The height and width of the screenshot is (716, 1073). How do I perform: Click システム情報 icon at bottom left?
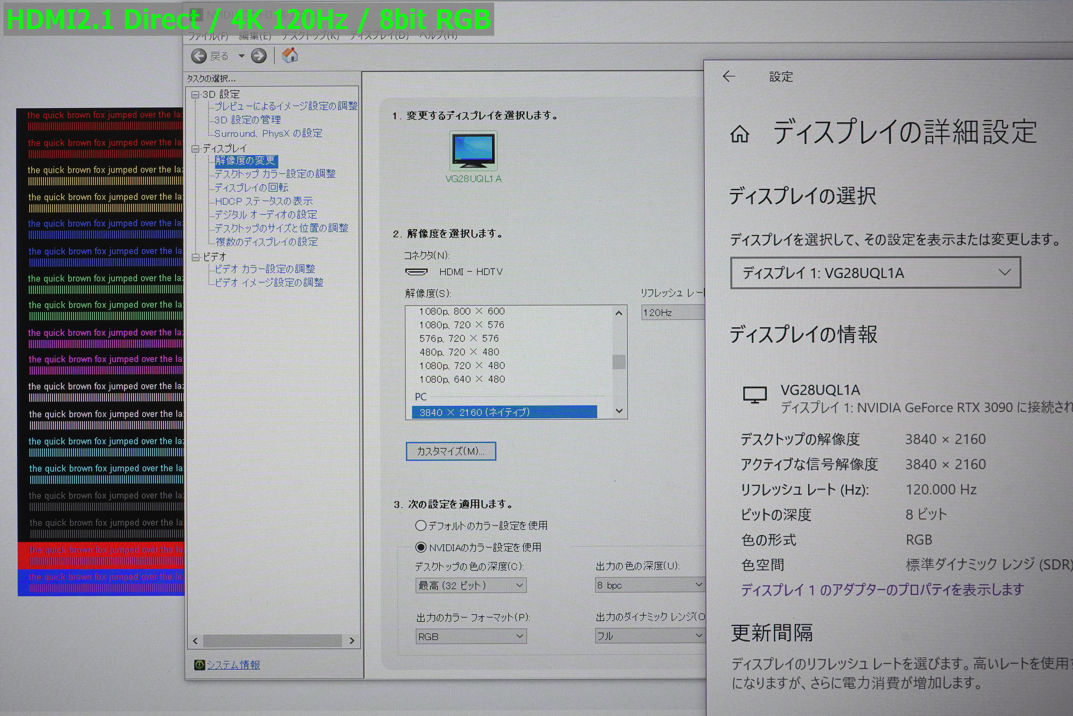(199, 665)
